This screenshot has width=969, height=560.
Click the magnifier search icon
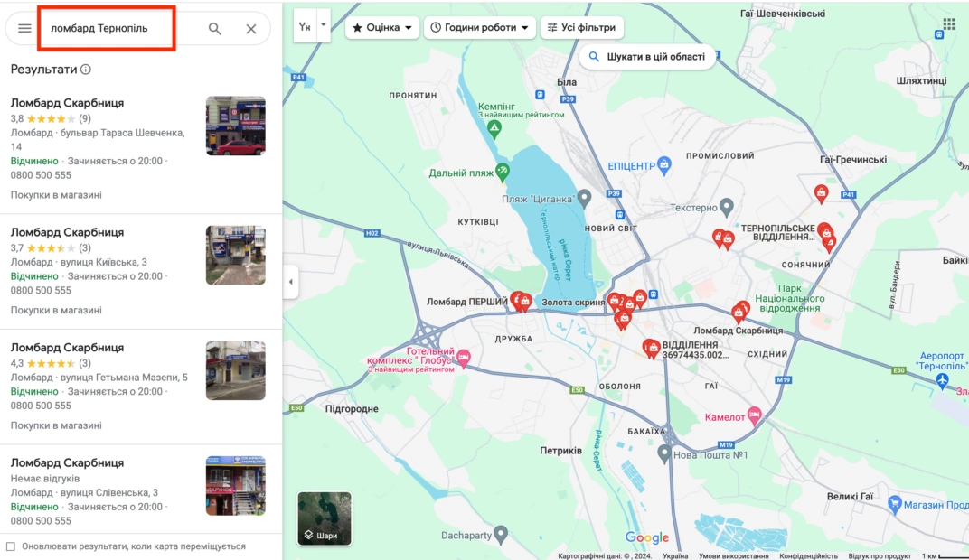click(214, 28)
